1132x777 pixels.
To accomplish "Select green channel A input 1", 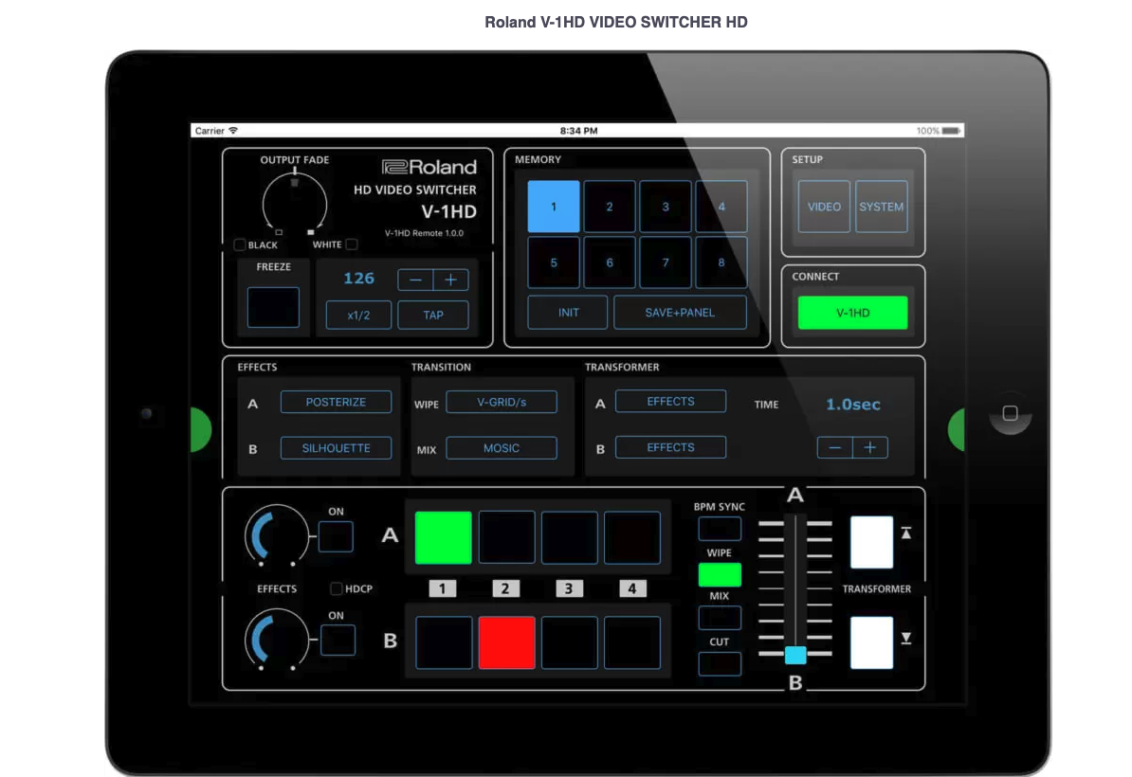I will 444,537.
